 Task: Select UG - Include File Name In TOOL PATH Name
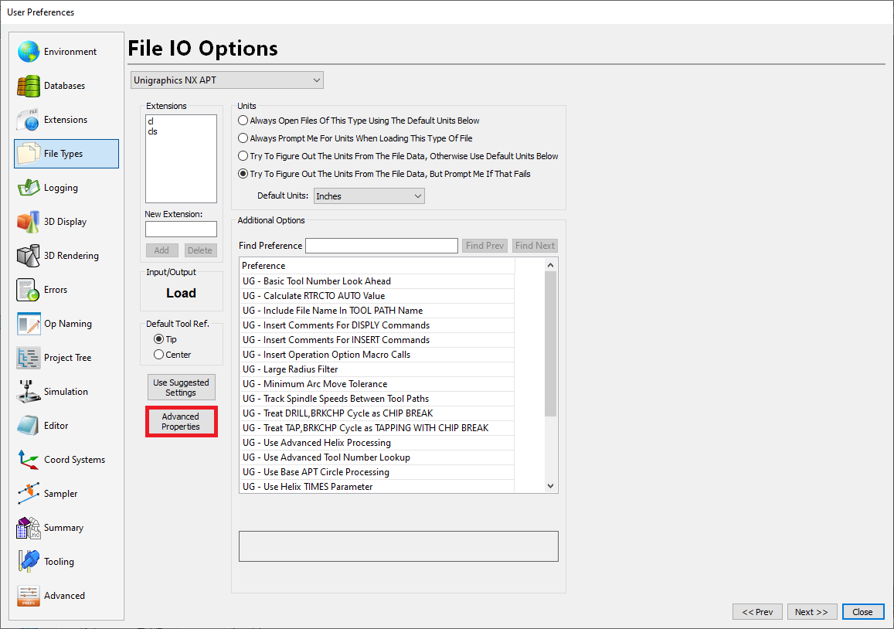point(377,311)
